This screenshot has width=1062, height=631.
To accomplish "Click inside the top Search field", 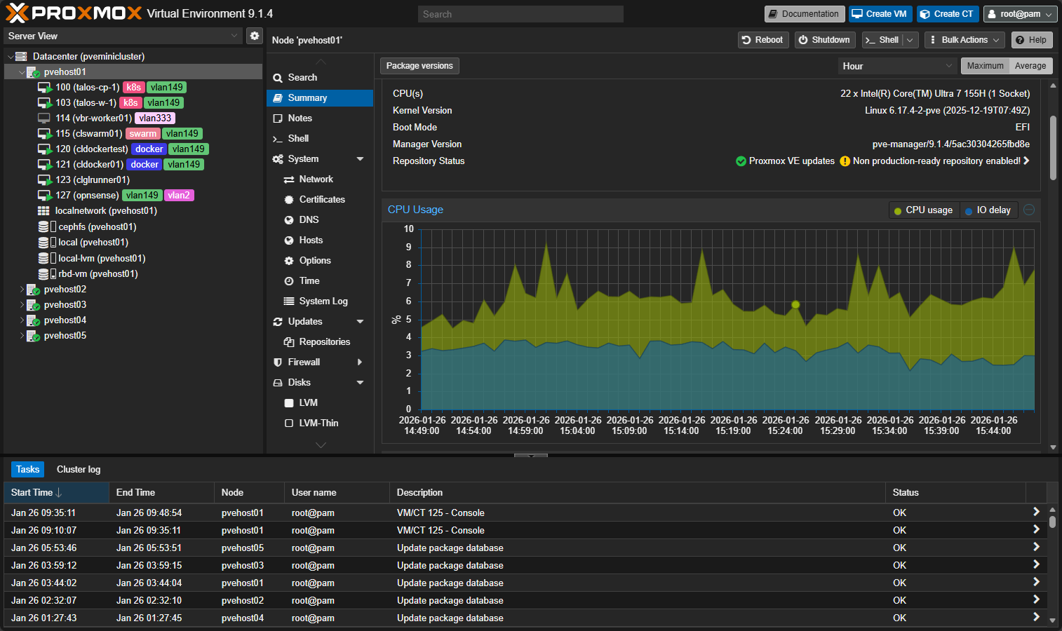I will point(520,13).
